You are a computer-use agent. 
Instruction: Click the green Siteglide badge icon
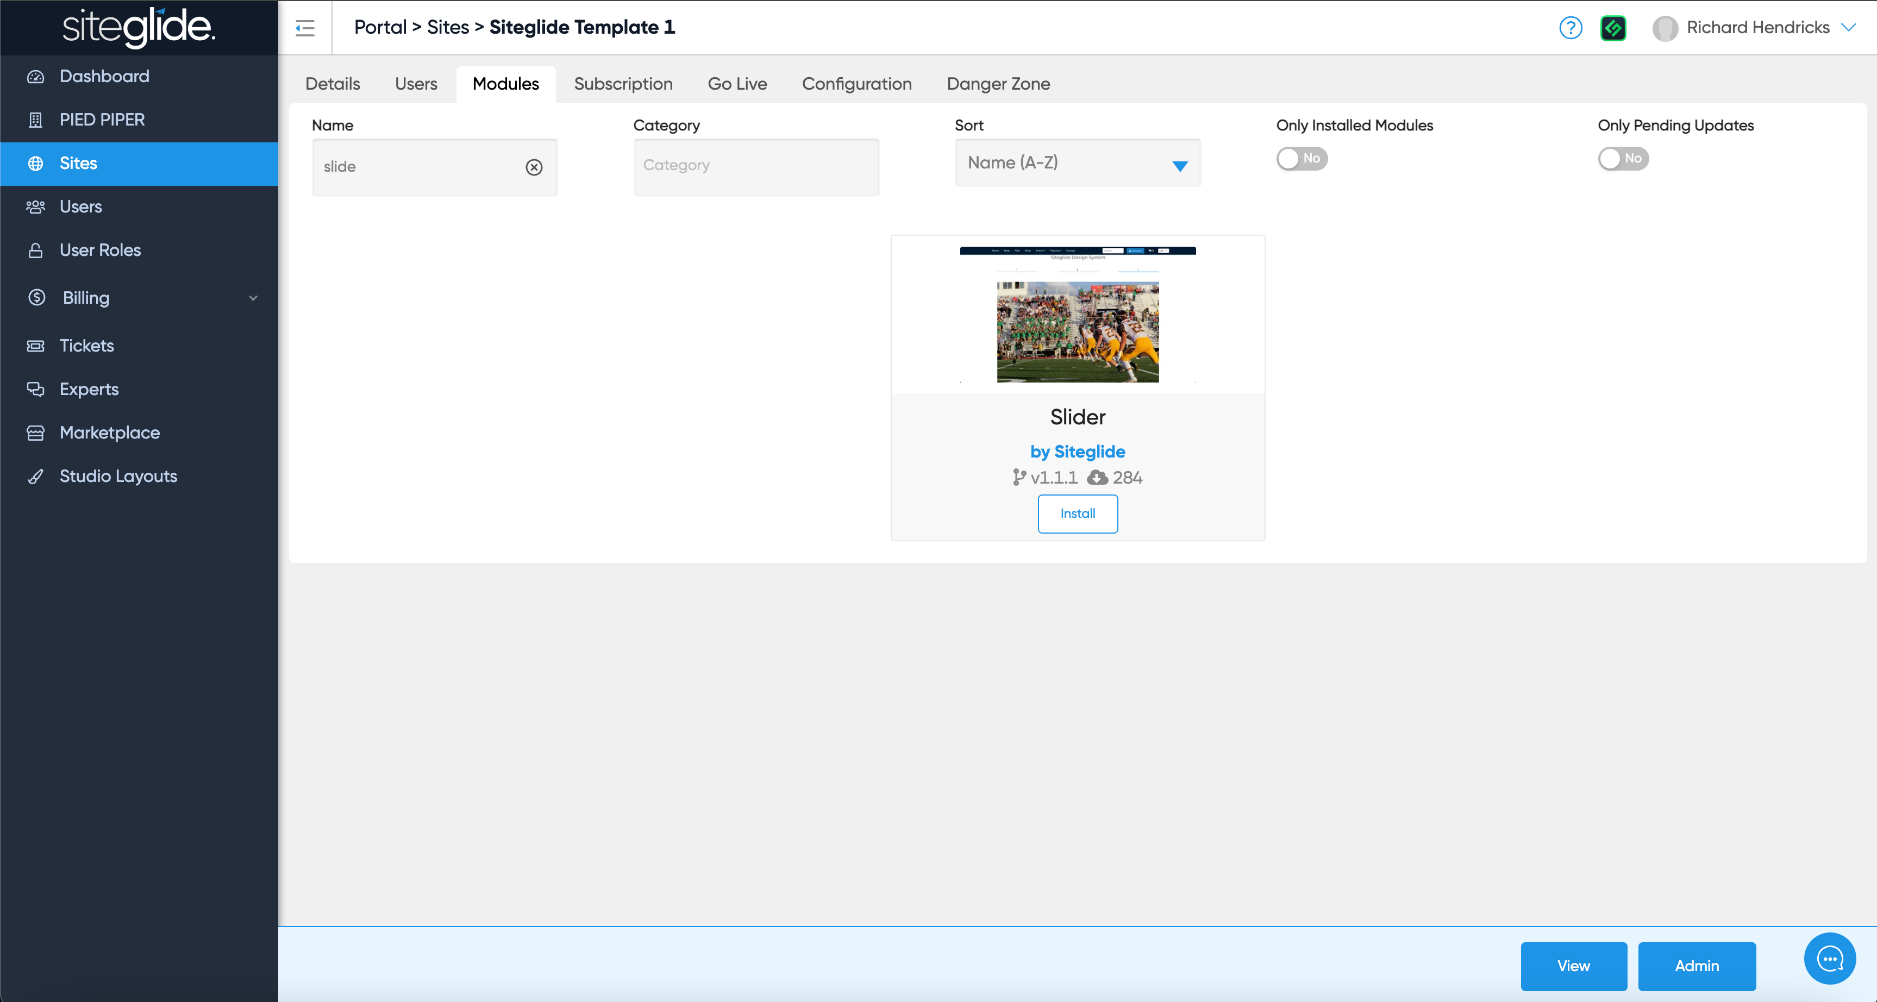point(1613,28)
